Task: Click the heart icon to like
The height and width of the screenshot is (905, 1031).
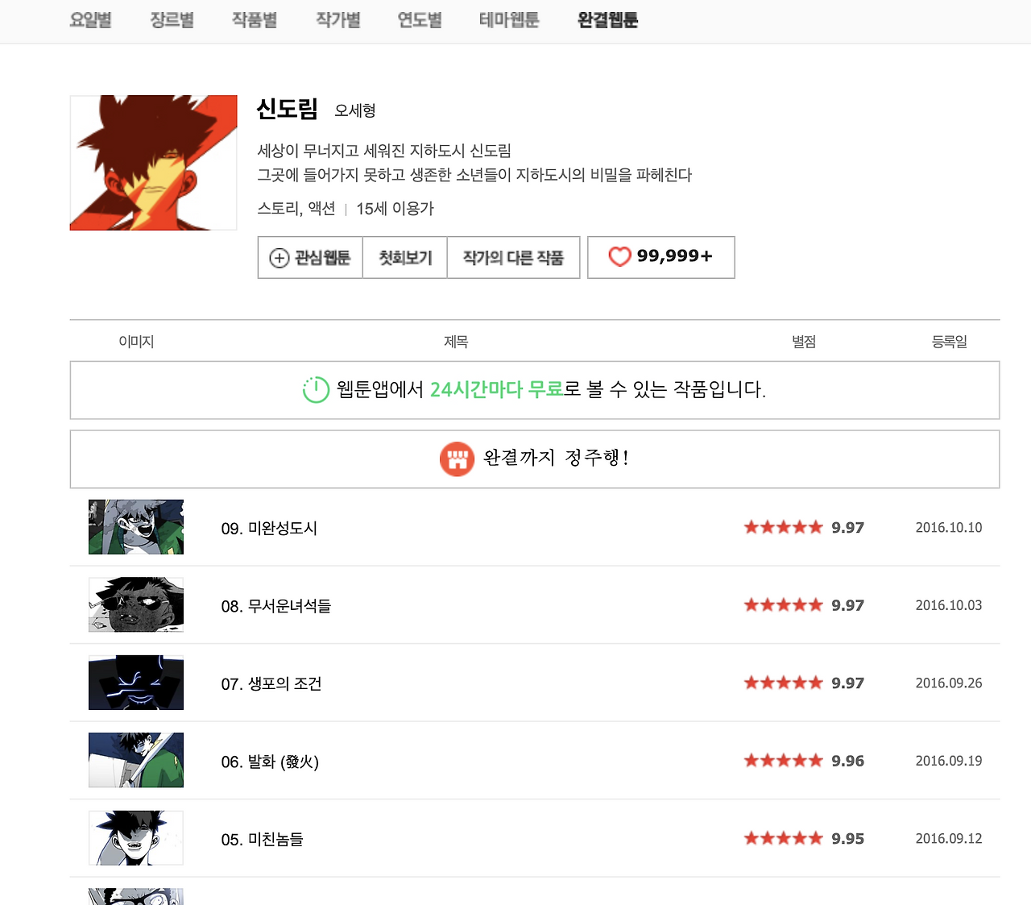Action: (x=619, y=257)
